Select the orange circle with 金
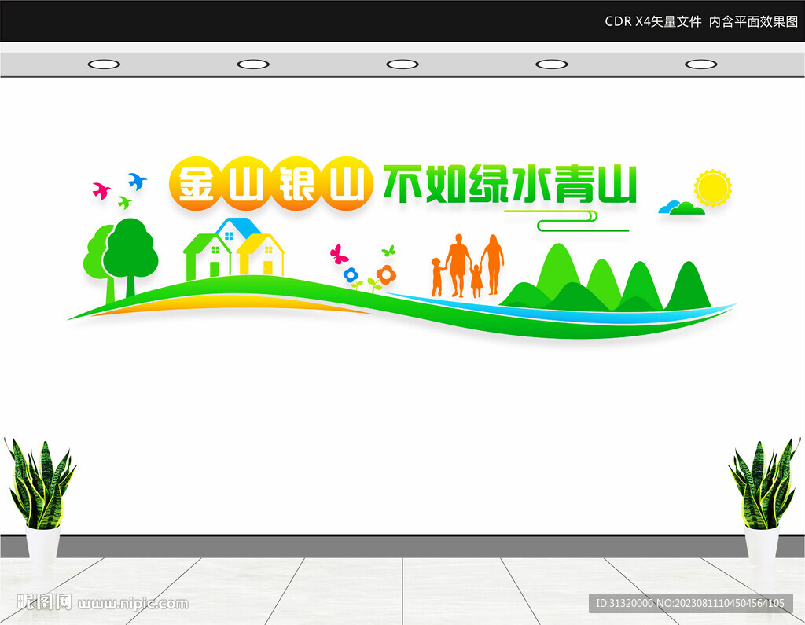The width and height of the screenshot is (805, 625). click(195, 183)
